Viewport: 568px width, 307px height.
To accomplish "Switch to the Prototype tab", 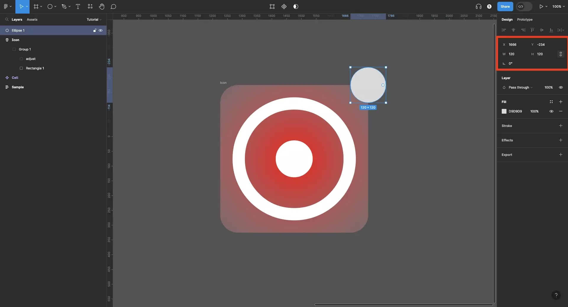I will pos(525,19).
